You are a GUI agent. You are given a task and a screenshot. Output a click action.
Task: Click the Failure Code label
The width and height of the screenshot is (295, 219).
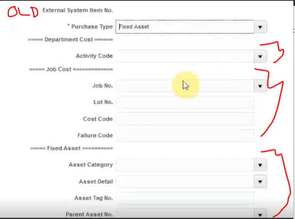point(95,135)
